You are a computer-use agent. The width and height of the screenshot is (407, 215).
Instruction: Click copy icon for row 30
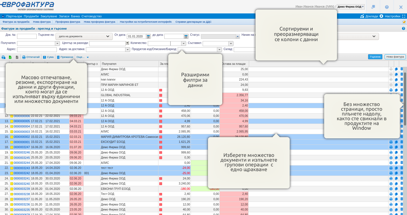pyautogui.click(x=396, y=210)
